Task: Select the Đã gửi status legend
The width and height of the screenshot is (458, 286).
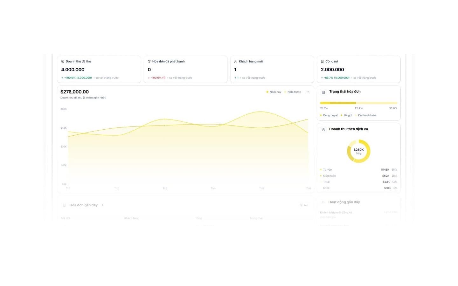Action: pyautogui.click(x=346, y=115)
